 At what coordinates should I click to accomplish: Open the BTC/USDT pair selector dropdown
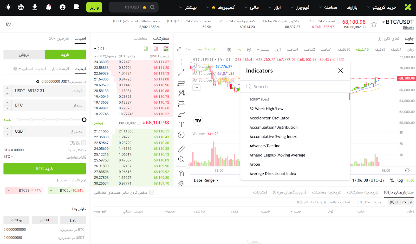point(398,22)
